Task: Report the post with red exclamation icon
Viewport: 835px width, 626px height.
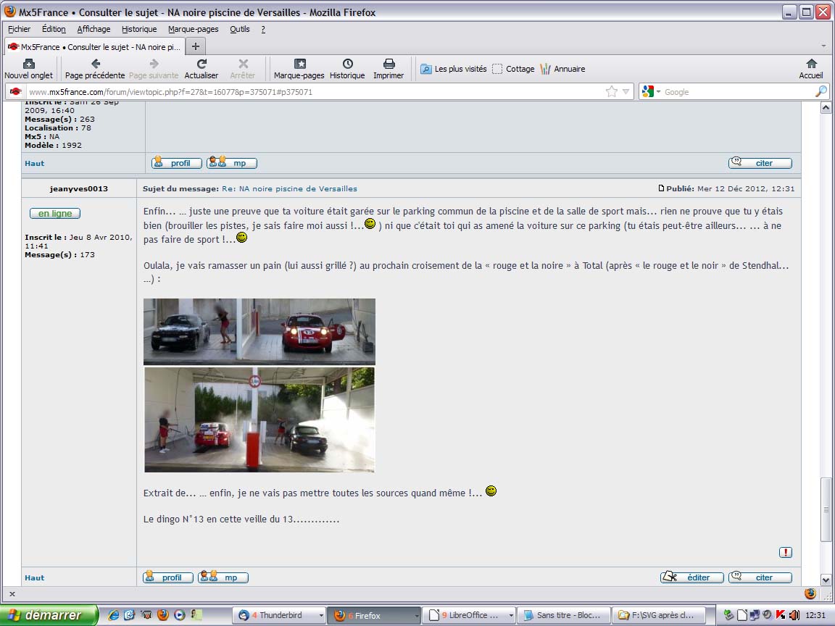Action: [x=786, y=553]
